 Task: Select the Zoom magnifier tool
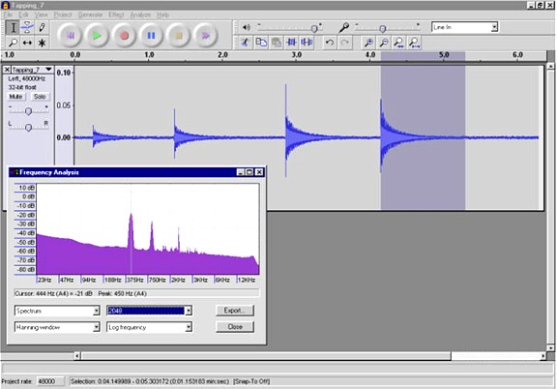tap(14, 43)
